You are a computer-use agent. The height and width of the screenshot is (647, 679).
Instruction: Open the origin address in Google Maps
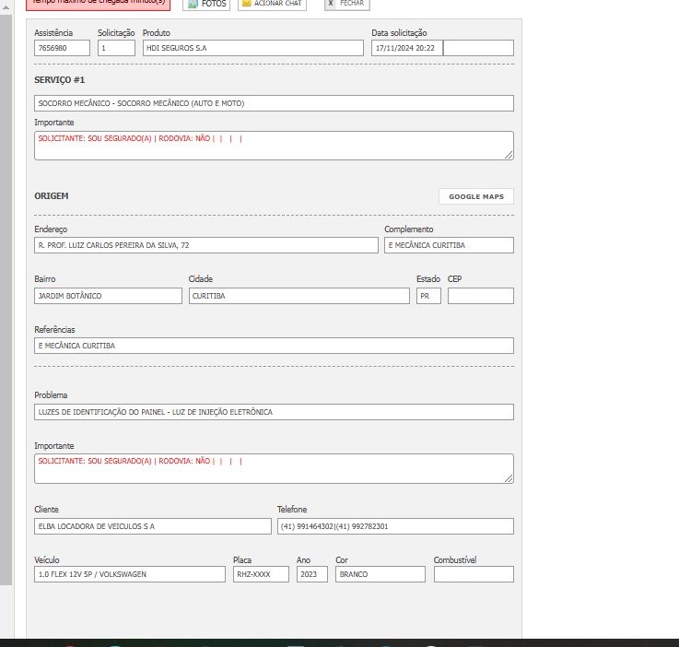(476, 196)
